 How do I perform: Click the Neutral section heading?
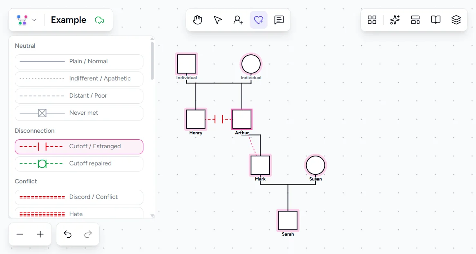[x=25, y=46]
